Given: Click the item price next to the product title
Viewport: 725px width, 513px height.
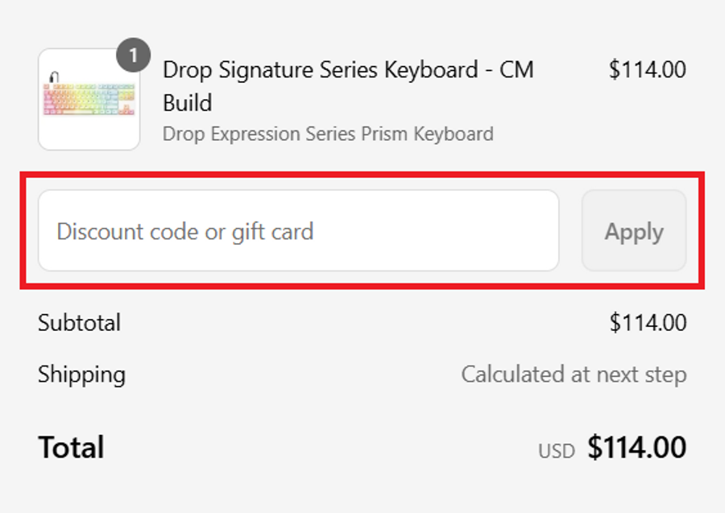Looking at the screenshot, I should coord(647,70).
